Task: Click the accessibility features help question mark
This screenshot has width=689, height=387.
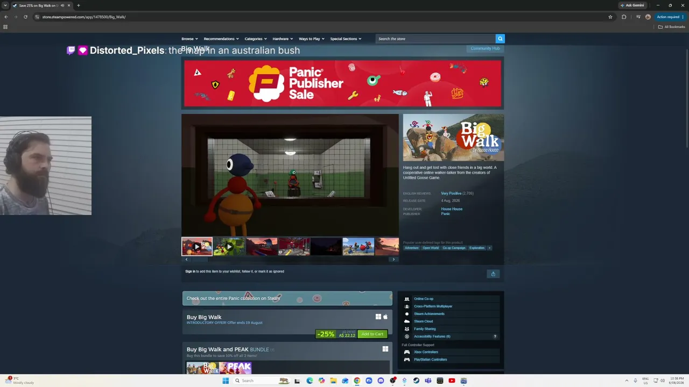Action: tap(495, 336)
